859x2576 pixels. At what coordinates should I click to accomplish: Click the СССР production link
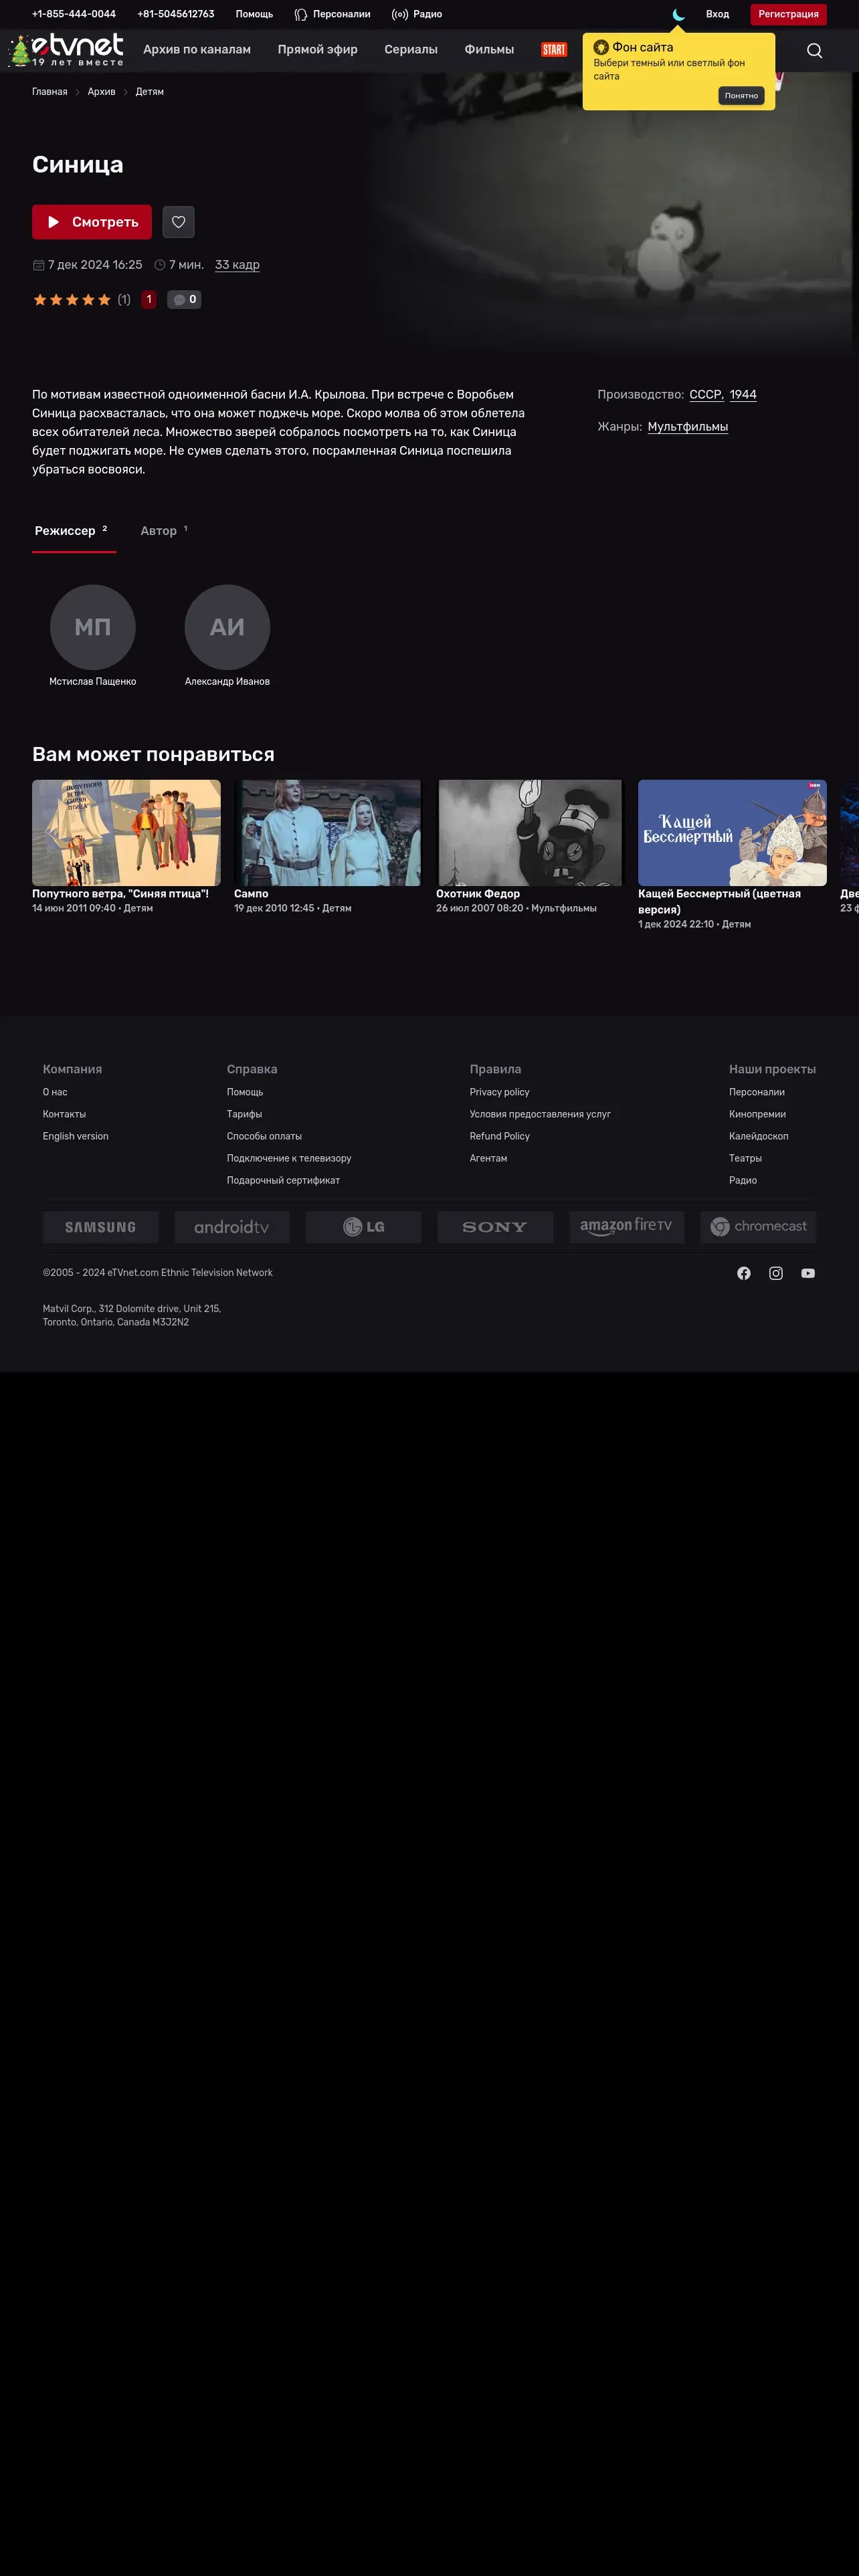(x=706, y=395)
